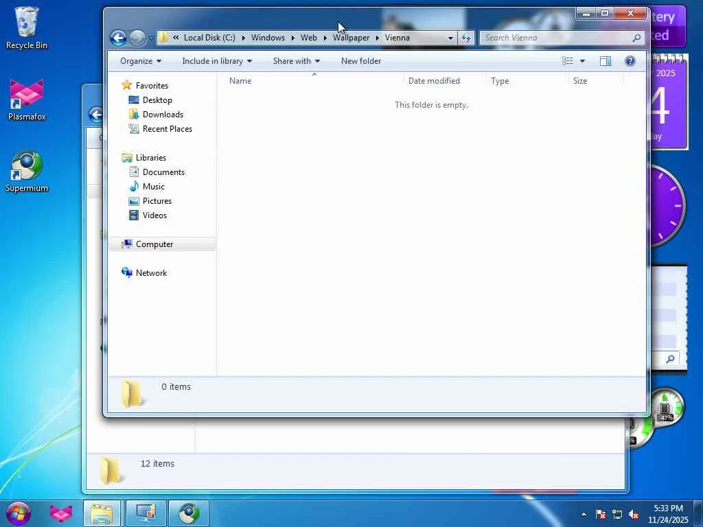Click network tray icon
Viewport: 703px width, 527px height.
click(617, 514)
